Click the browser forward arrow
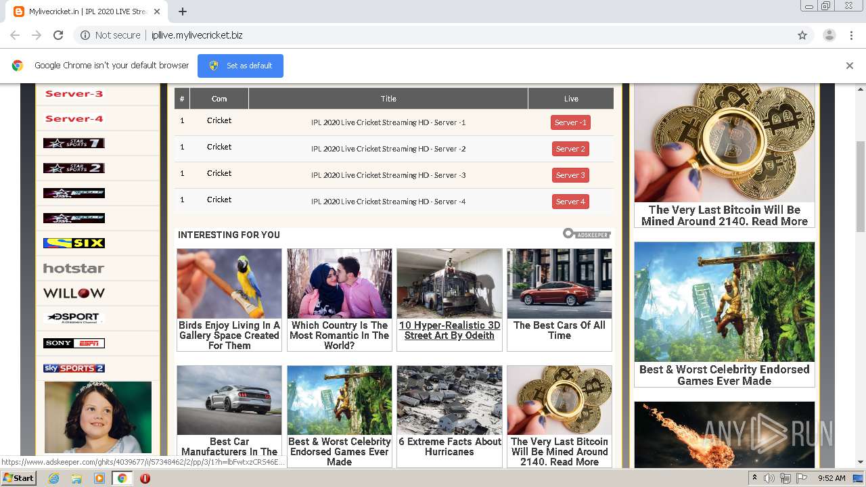Image resolution: width=866 pixels, height=487 pixels. [37, 35]
